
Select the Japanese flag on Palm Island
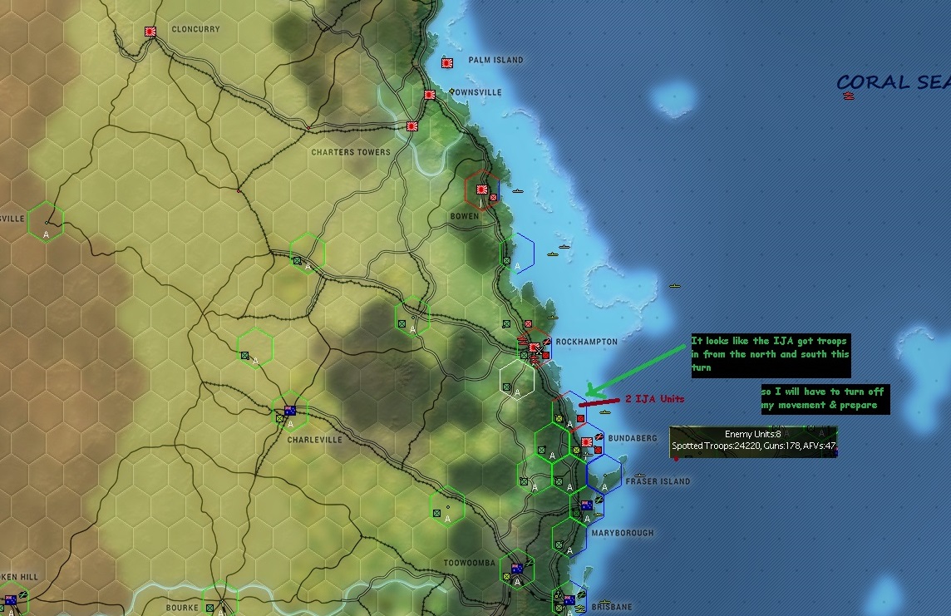click(x=447, y=62)
